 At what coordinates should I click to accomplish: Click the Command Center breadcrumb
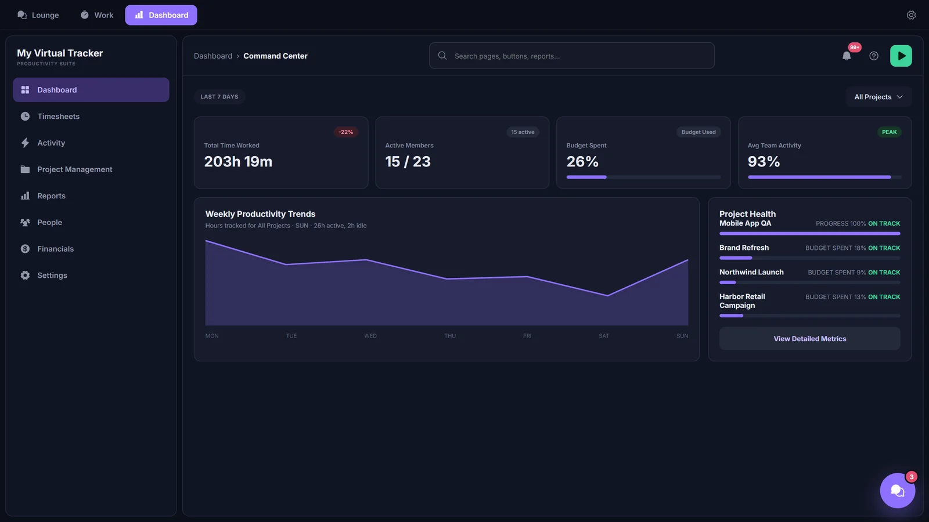pos(275,56)
